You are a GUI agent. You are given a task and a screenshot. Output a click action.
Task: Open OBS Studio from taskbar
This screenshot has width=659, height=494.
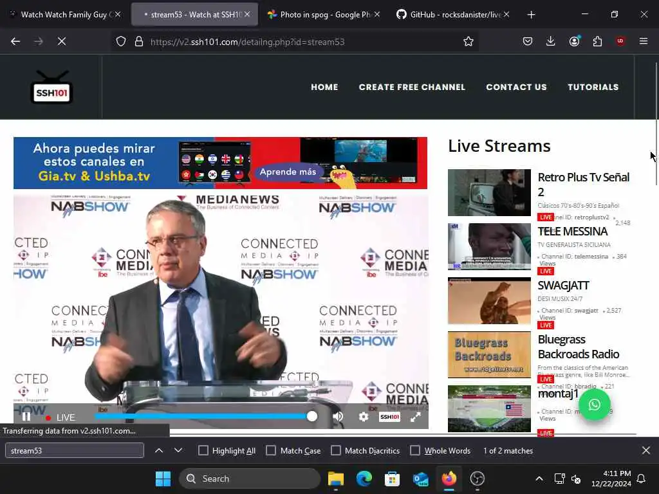[477, 479]
